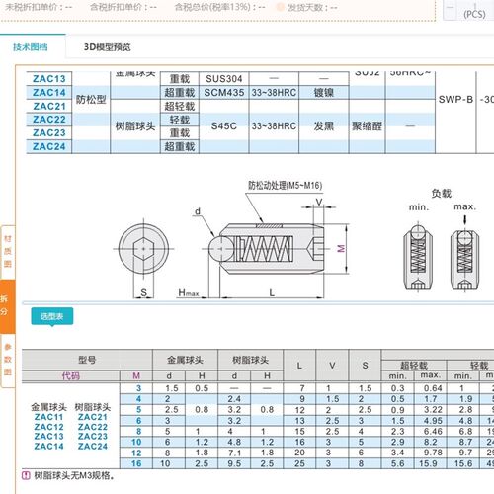The image size is (494, 494).
Task: Click the 发黑 surface treatment cell
Action: pos(324,126)
